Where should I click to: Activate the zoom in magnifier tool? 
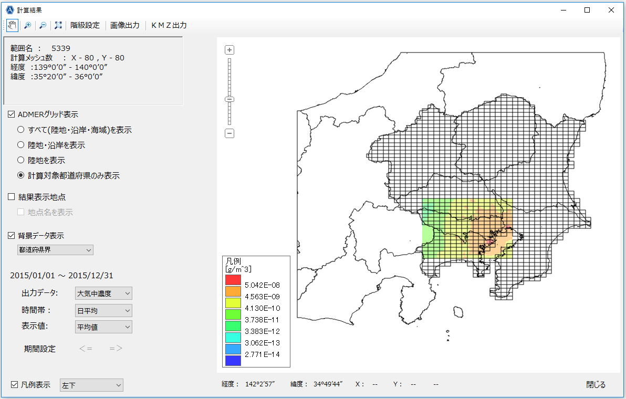point(27,25)
